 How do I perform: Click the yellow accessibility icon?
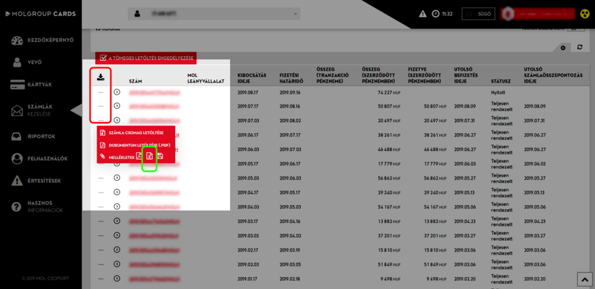coord(584,14)
